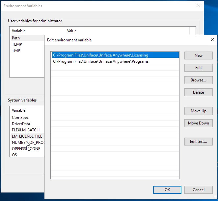Close the Edit environment variable dialog

[212, 40]
